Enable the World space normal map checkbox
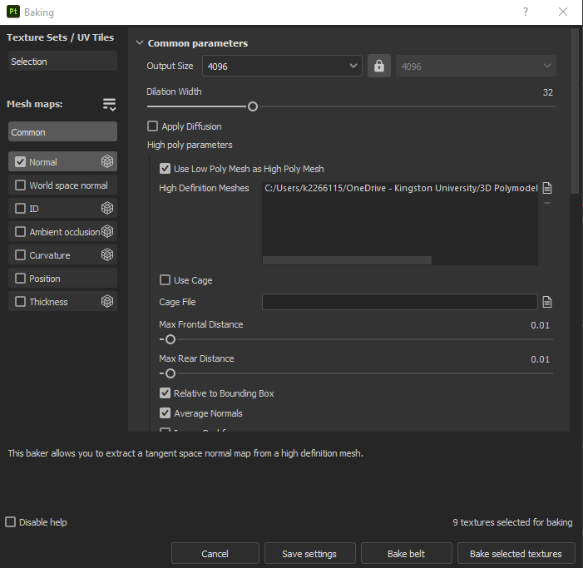The image size is (583, 568). (21, 185)
